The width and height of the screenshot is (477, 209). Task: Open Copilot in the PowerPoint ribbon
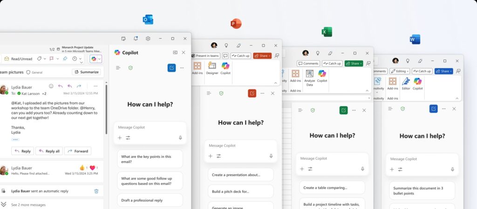click(x=225, y=68)
